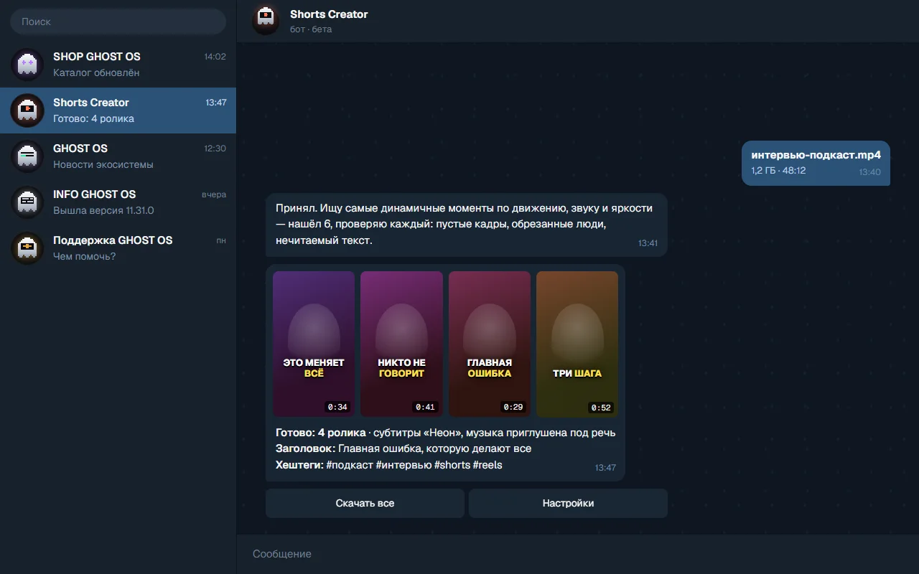Click the 13:47 timestamp in chat list

coord(216,103)
